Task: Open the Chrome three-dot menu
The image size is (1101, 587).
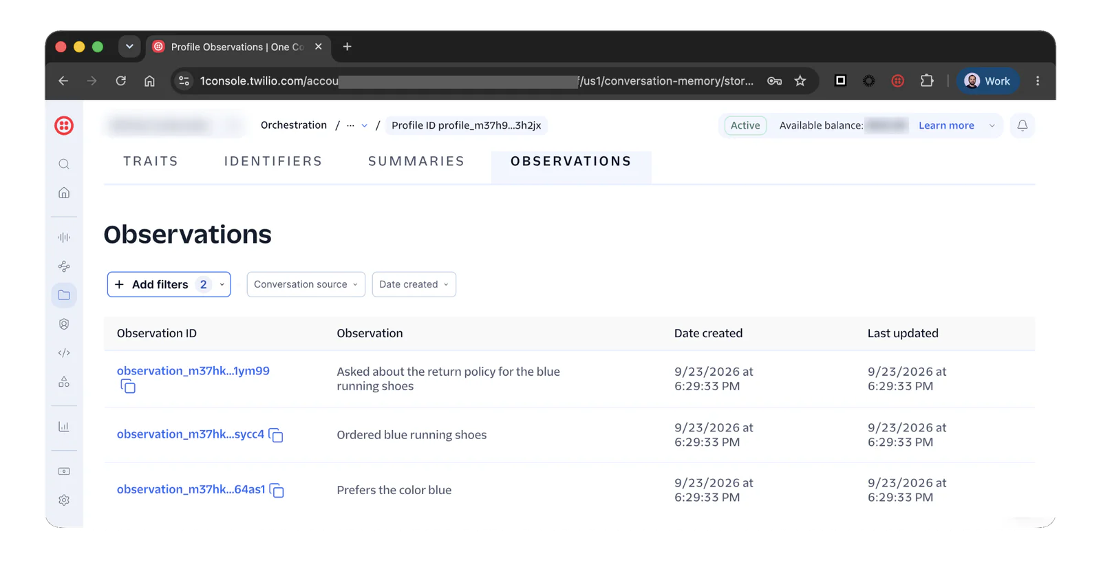Action: [1037, 81]
